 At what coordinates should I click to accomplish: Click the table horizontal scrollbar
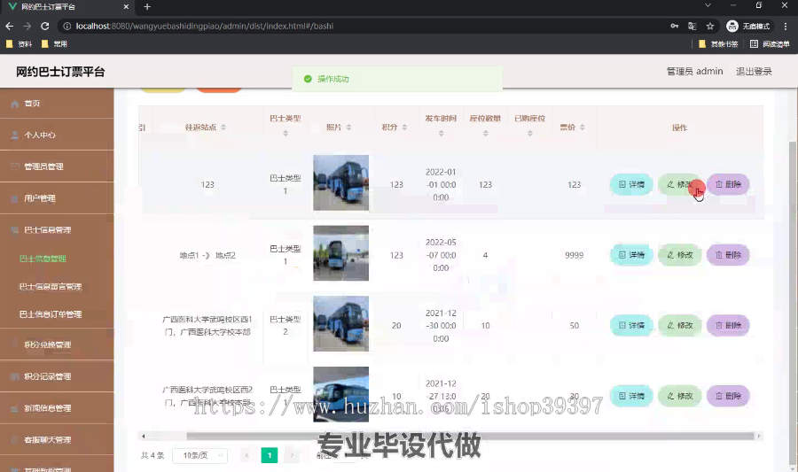[470, 436]
